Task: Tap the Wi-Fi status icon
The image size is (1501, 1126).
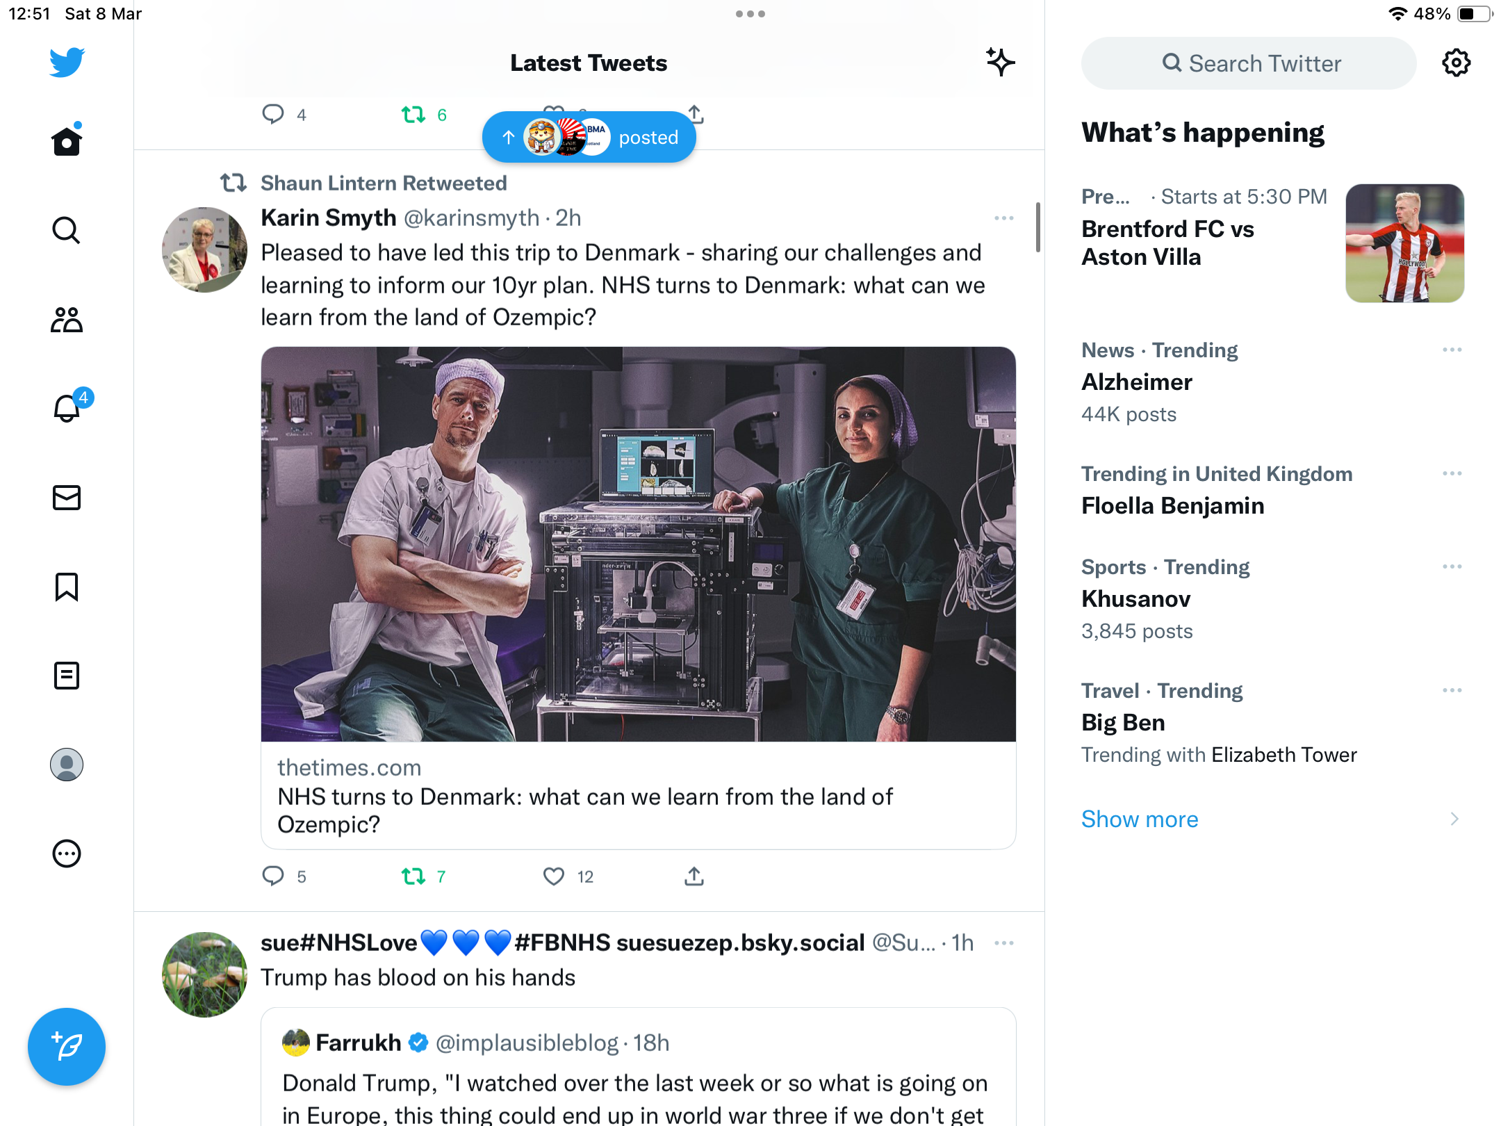Action: tap(1397, 14)
